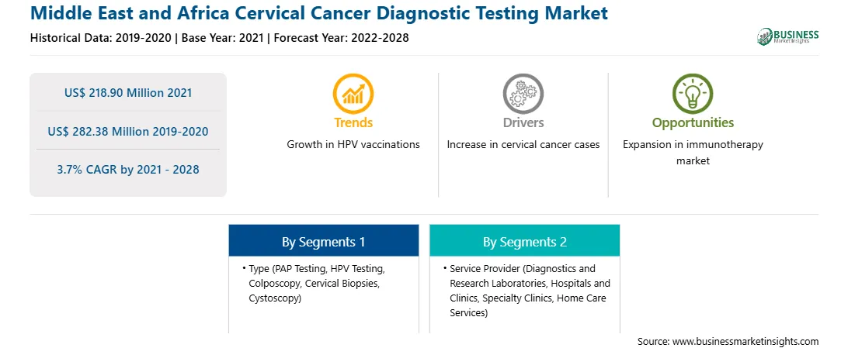Click the Historical Data 2019-2020 subtitle line
The width and height of the screenshot is (848, 348).
(220, 38)
